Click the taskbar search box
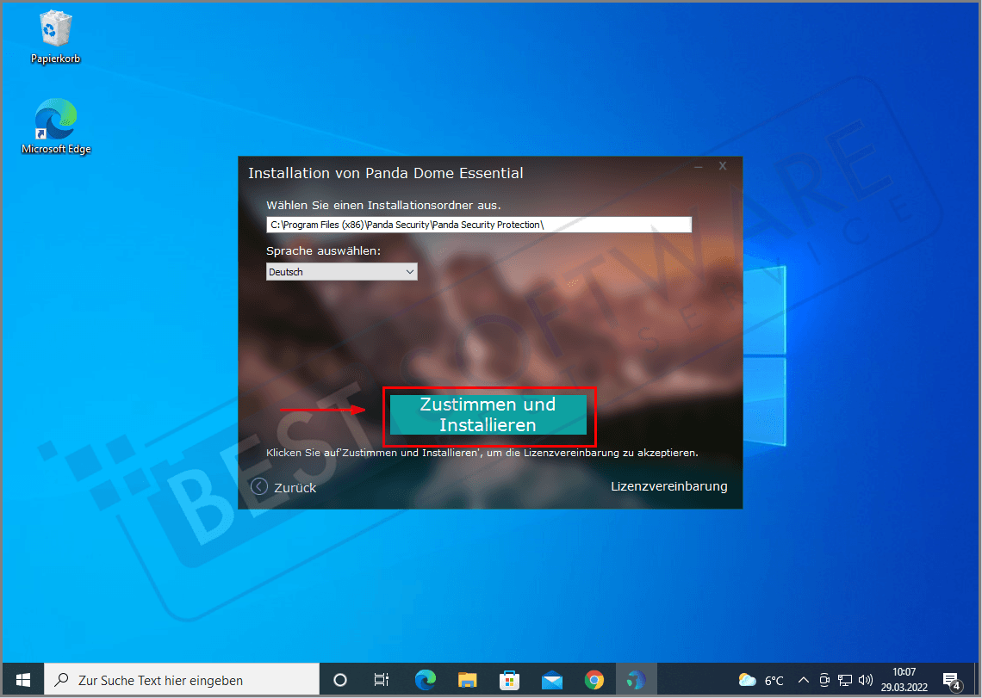This screenshot has height=698, width=982. tap(181, 679)
